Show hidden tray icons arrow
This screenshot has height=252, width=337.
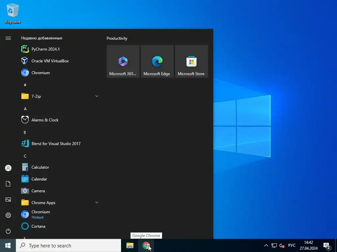(x=266, y=245)
